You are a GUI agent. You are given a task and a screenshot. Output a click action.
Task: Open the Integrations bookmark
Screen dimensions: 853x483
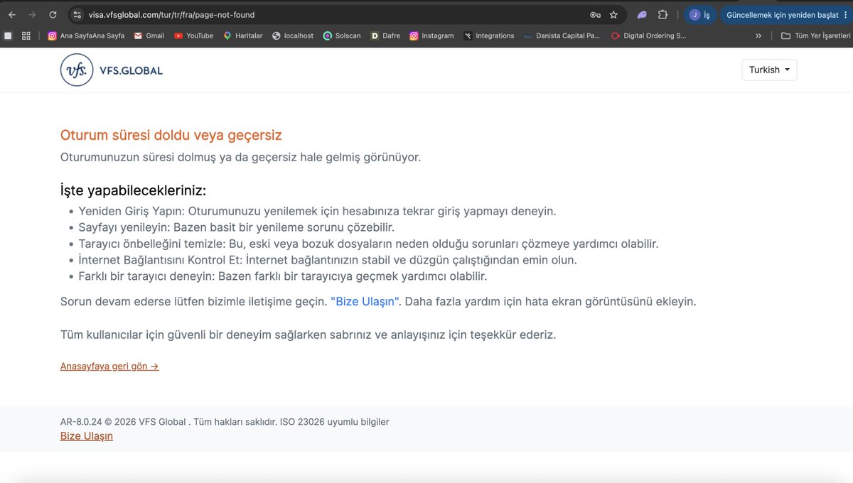pos(488,36)
